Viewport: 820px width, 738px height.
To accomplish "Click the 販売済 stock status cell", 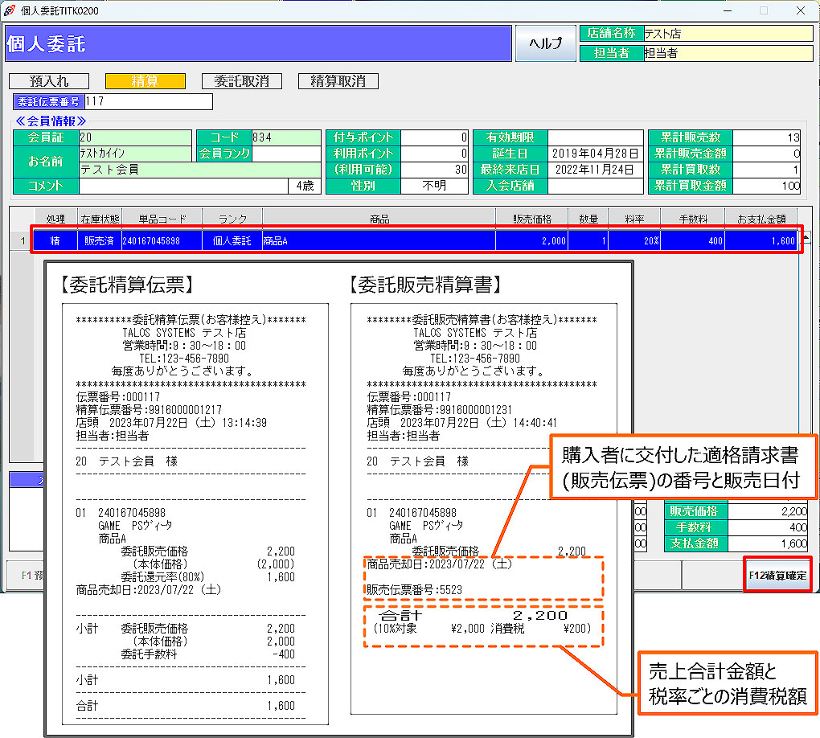I will click(100, 240).
